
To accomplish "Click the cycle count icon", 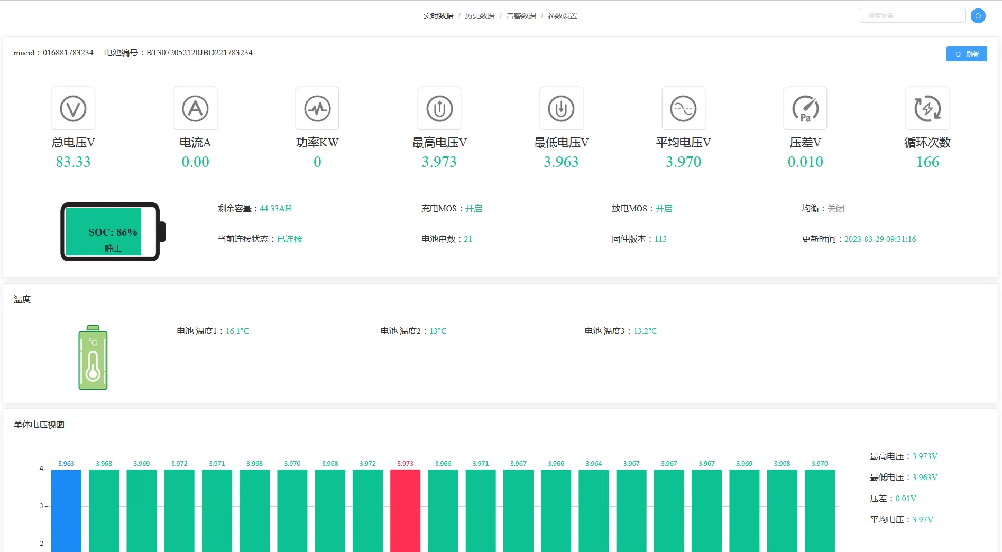I will coord(927,108).
